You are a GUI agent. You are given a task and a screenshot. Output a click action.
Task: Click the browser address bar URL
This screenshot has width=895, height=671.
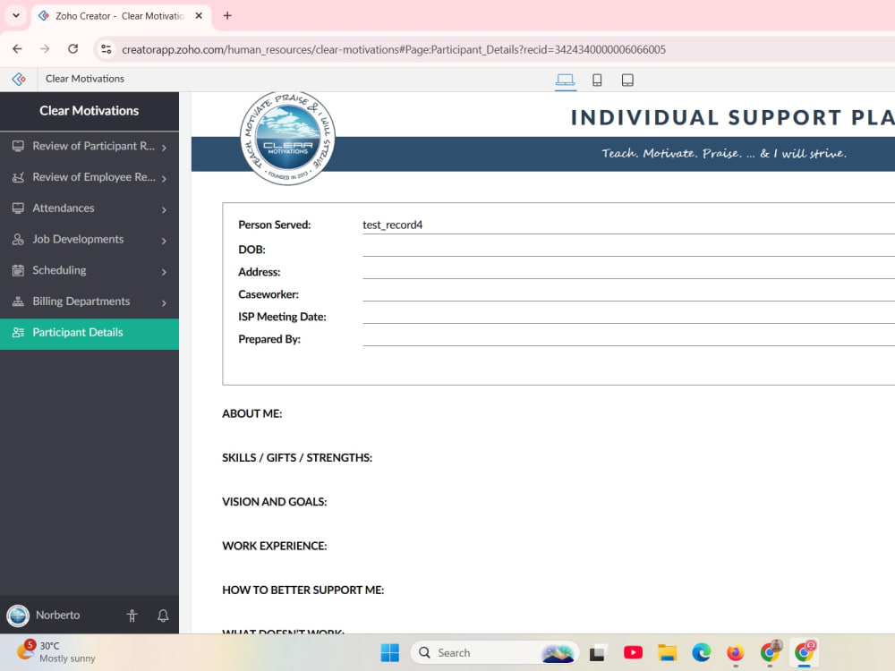coord(394,49)
